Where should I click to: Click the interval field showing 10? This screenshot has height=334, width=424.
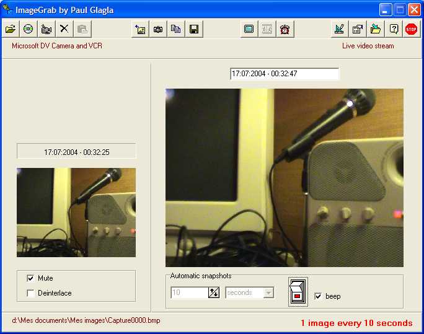(190, 292)
